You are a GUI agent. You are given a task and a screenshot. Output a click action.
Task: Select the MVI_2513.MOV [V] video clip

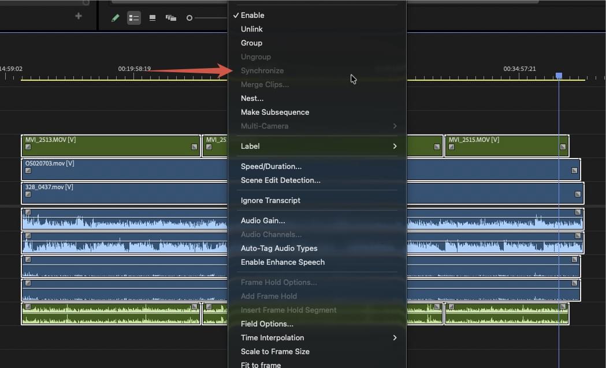point(111,146)
